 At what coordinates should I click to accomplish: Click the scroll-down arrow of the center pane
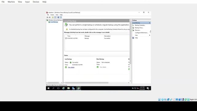[130, 81]
